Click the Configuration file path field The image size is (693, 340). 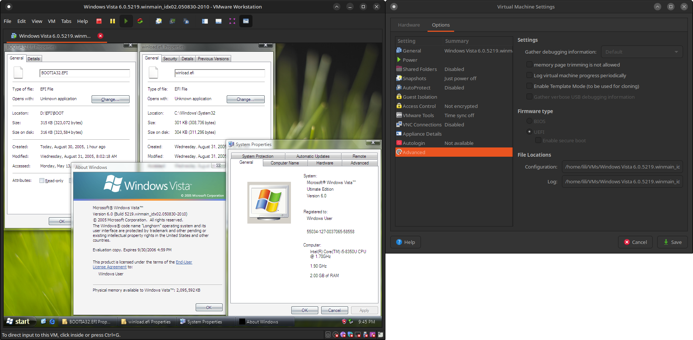tap(622, 167)
